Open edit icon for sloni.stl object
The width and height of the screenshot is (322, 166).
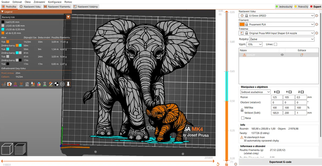[x=302, y=55]
